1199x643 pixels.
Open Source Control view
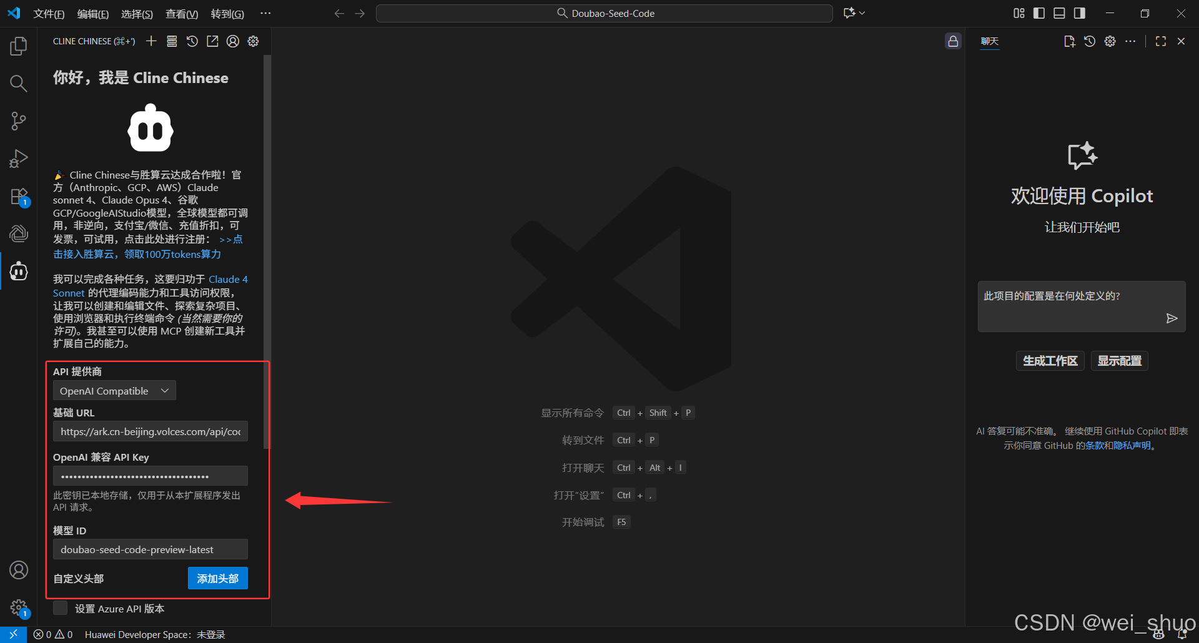[19, 121]
